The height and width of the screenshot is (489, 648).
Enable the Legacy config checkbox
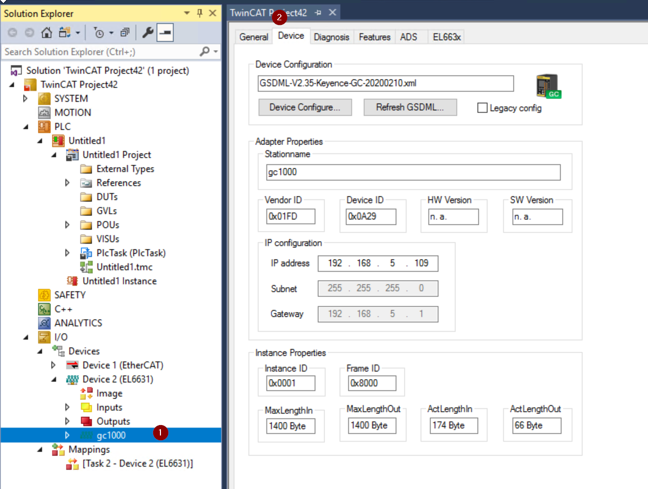482,108
